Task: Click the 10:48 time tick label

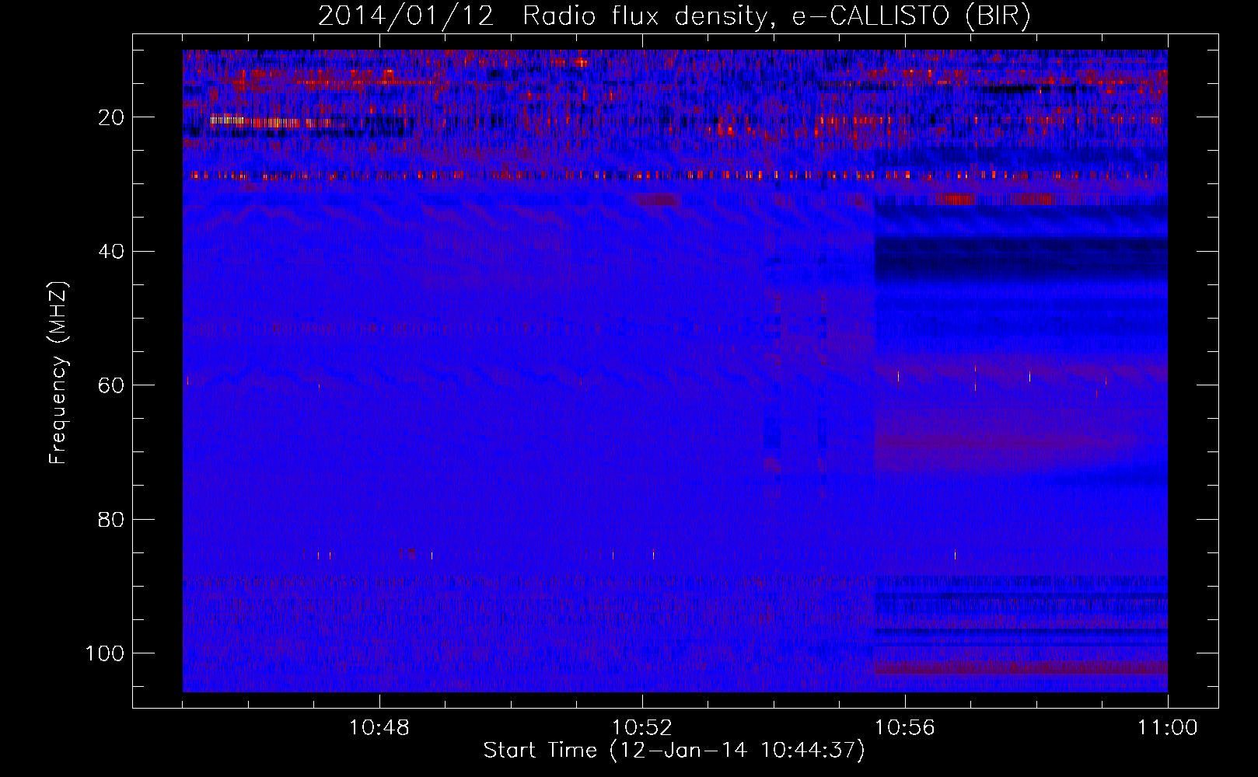Action: [379, 728]
